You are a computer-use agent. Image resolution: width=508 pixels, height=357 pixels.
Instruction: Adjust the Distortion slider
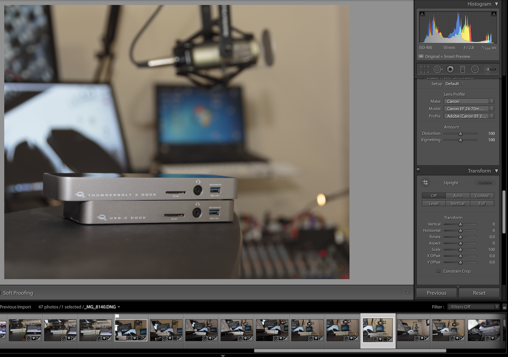coord(460,134)
